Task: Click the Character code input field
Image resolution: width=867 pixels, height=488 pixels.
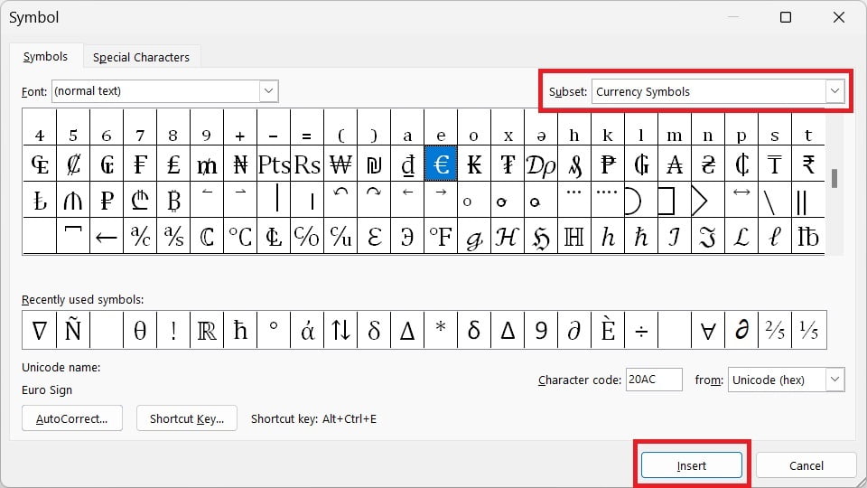Action: click(654, 380)
